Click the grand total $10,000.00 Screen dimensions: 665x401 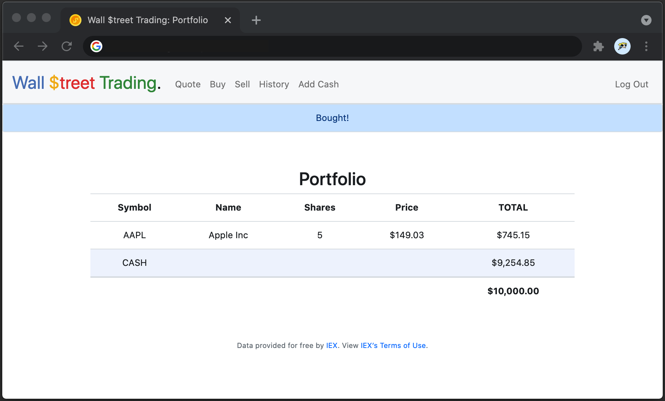tap(513, 291)
